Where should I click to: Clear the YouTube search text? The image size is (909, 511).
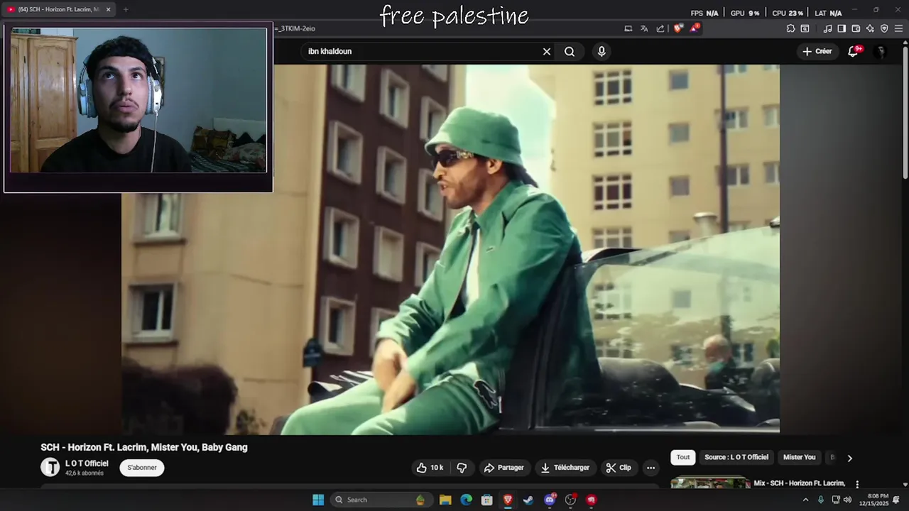coord(547,51)
